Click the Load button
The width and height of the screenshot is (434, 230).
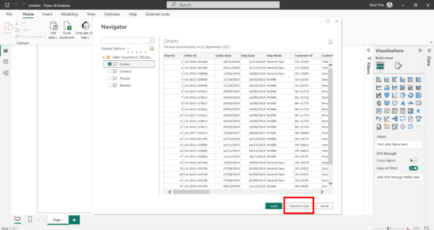tap(274, 206)
